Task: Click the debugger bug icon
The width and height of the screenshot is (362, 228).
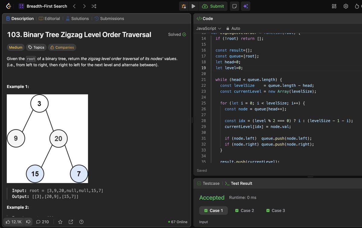Action: [184, 6]
